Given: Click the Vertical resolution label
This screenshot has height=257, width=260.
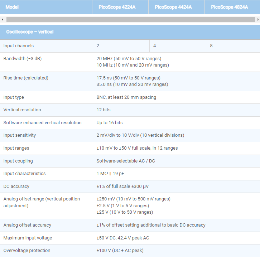Looking at the screenshot, I should [22, 110].
